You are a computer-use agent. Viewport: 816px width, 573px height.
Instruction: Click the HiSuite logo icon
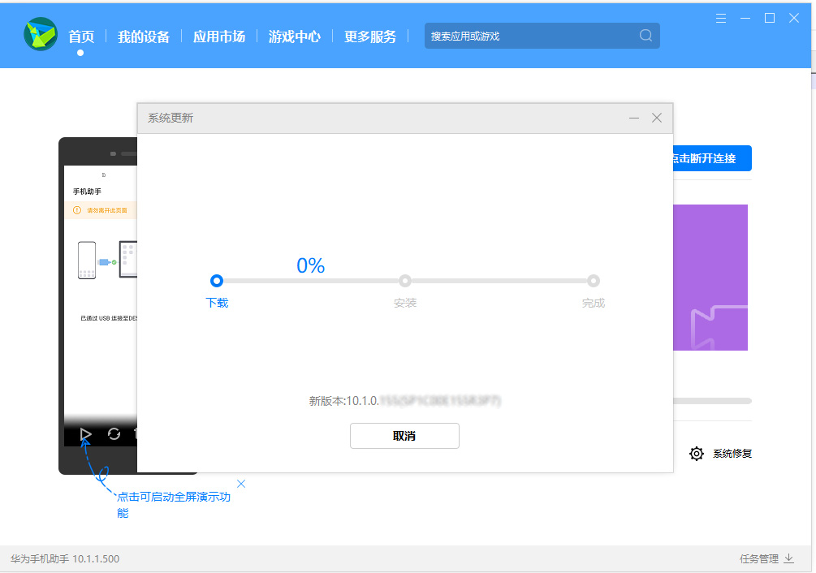41,35
